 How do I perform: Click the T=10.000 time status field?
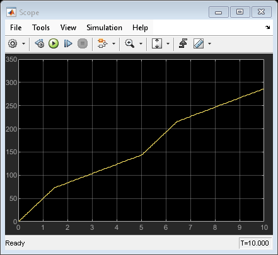(255, 243)
